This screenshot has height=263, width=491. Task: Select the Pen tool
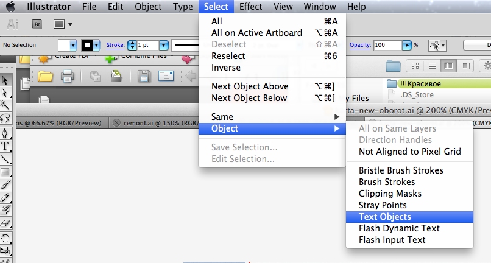pyautogui.click(x=5, y=132)
